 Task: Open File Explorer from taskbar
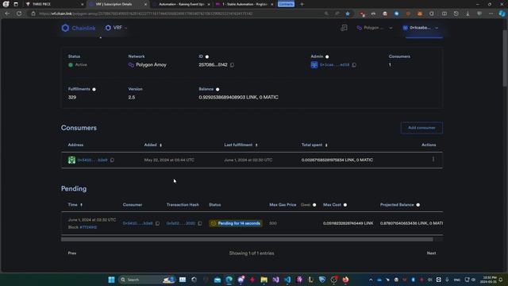(264, 280)
